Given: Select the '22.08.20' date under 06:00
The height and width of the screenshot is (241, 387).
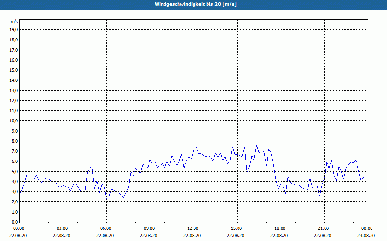Looking at the screenshot, I should pos(105,235).
